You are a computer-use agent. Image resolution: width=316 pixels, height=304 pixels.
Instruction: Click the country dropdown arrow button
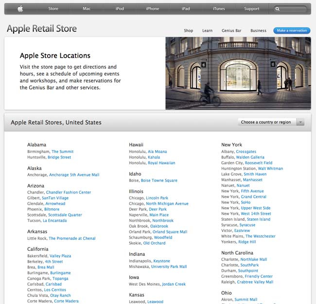click(x=300, y=122)
